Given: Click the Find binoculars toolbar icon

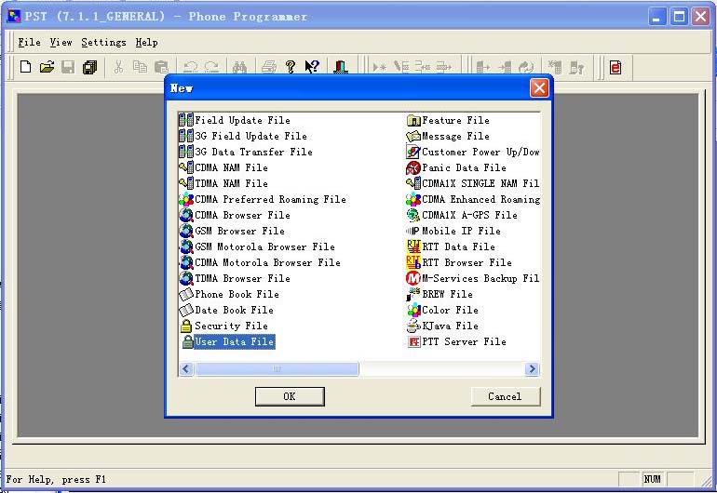Looking at the screenshot, I should 239,67.
